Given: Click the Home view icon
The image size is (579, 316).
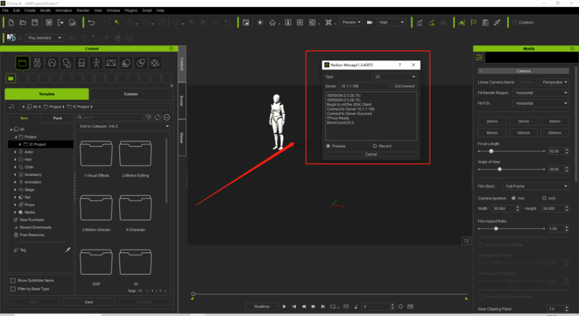Looking at the screenshot, I should [x=273, y=23].
